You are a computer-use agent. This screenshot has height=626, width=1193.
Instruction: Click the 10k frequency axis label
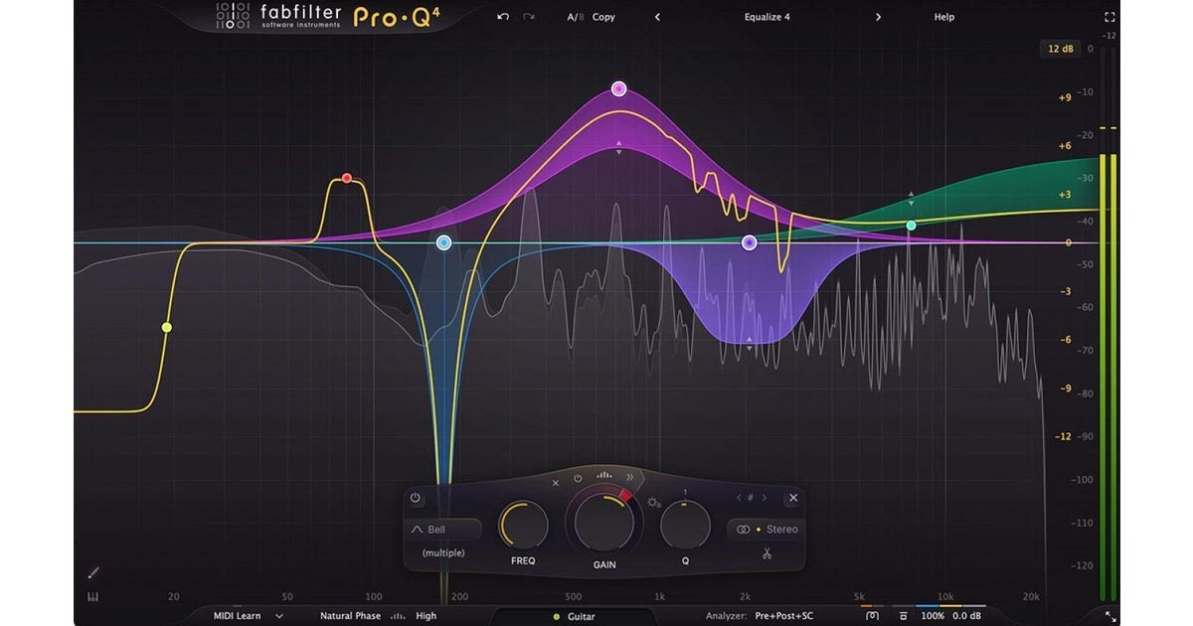946,596
